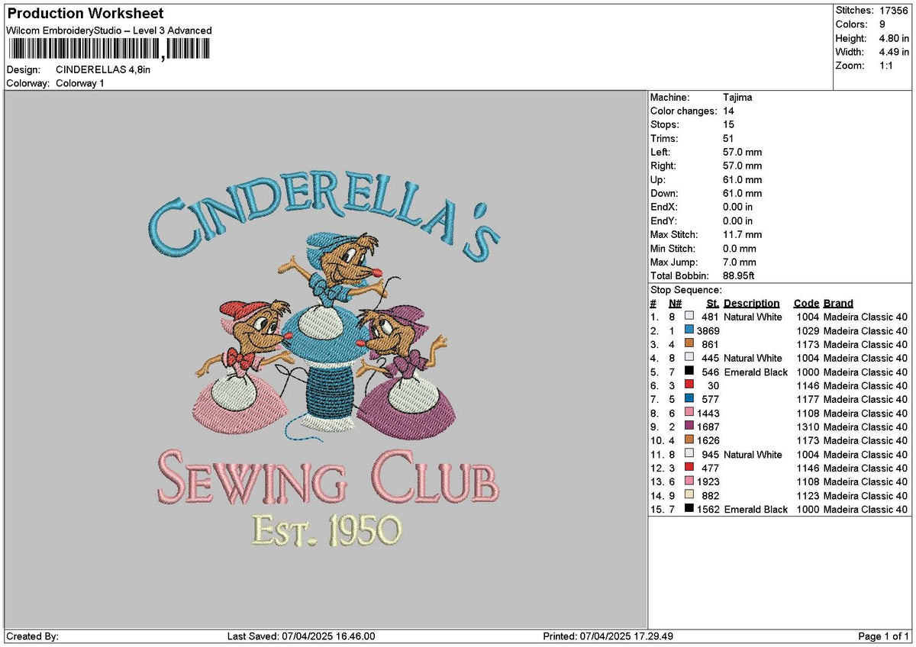Image resolution: width=916 pixels, height=647 pixels.
Task: Select the black swatch beside stitch count 1562
Action: pos(689,508)
